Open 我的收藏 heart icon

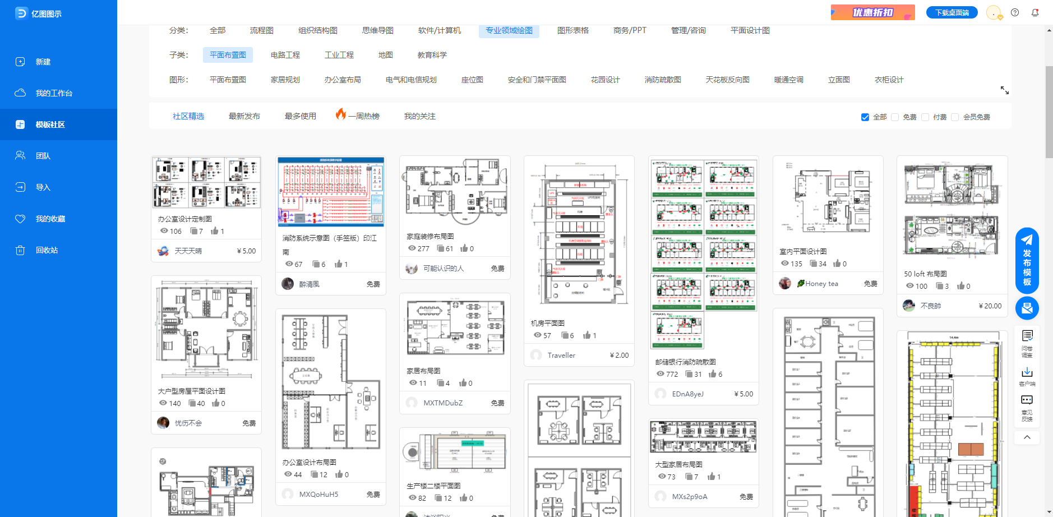click(x=20, y=219)
